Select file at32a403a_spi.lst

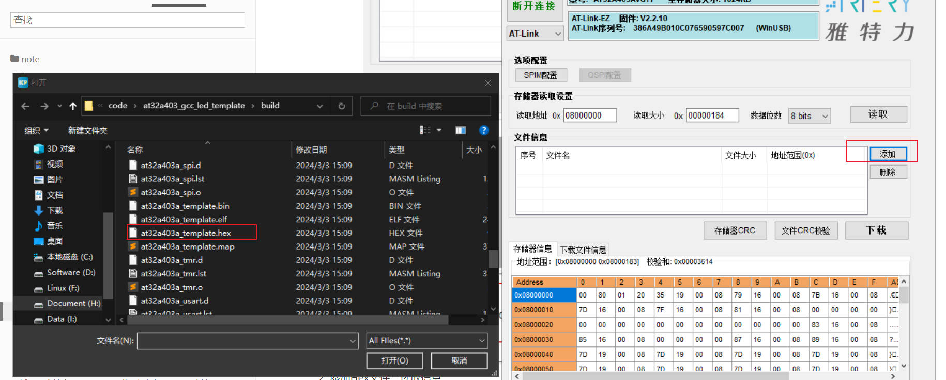tap(172, 179)
